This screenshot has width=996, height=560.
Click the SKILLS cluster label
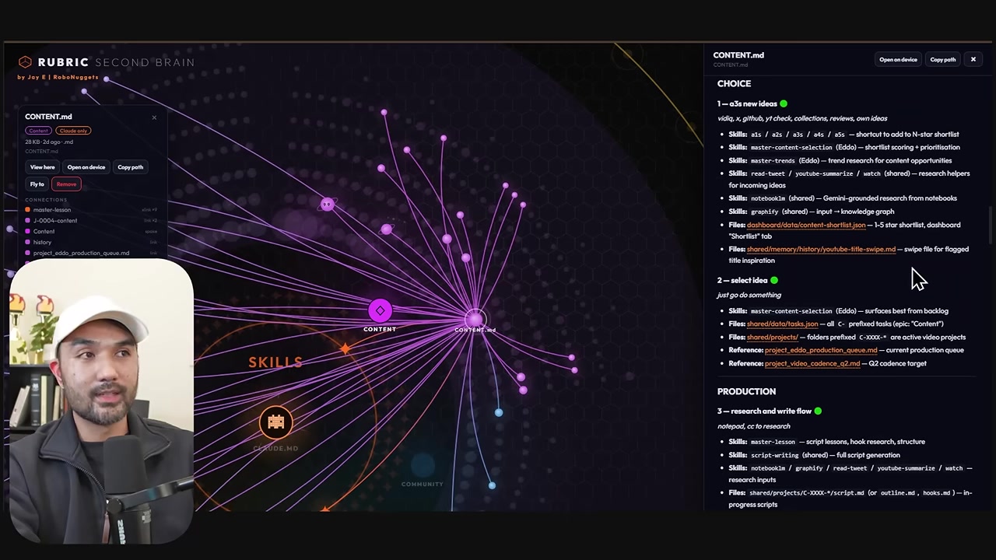275,362
